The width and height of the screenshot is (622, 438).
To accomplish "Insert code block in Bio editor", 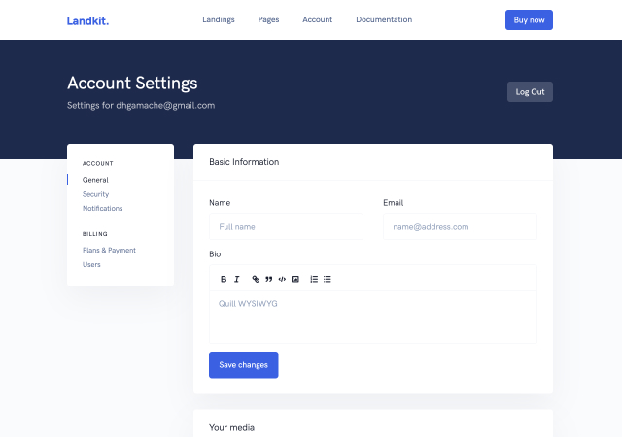I will (282, 279).
